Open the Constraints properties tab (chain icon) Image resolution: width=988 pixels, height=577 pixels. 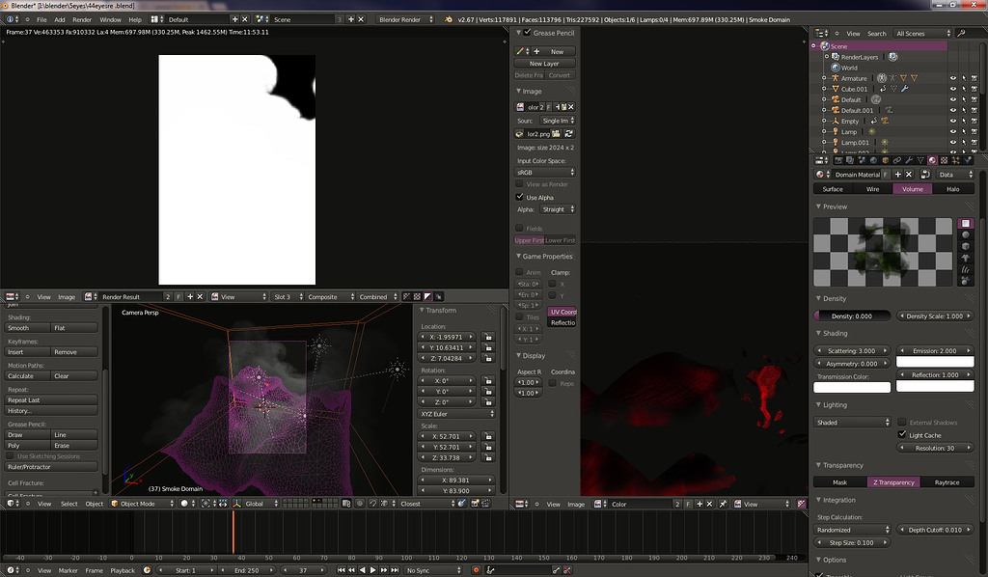[896, 160]
